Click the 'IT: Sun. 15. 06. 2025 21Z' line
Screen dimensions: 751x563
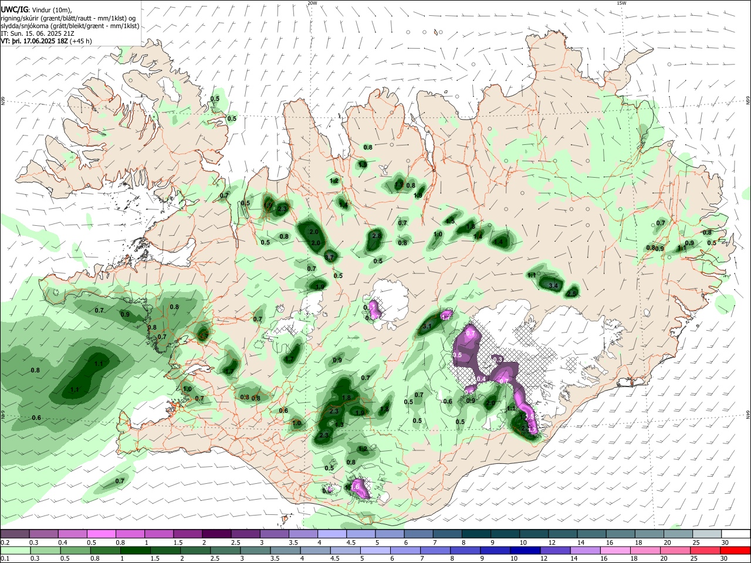click(x=37, y=33)
